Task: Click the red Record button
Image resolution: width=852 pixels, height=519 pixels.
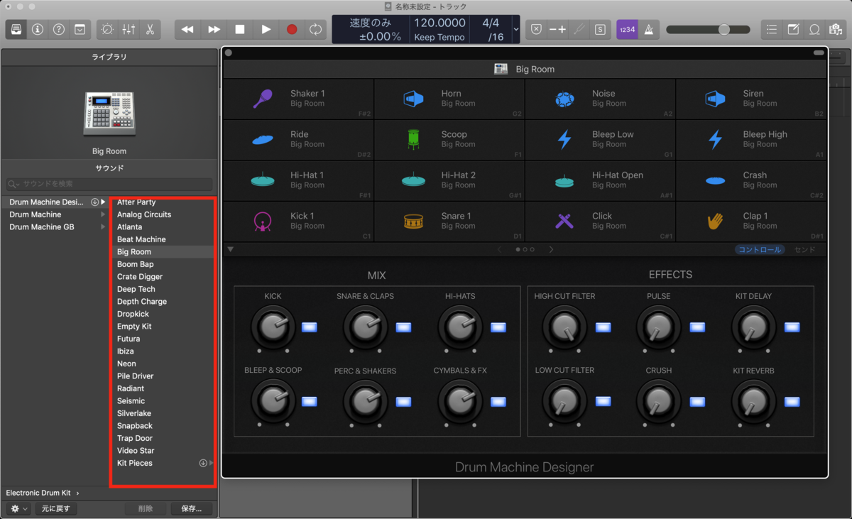Action: [x=292, y=29]
